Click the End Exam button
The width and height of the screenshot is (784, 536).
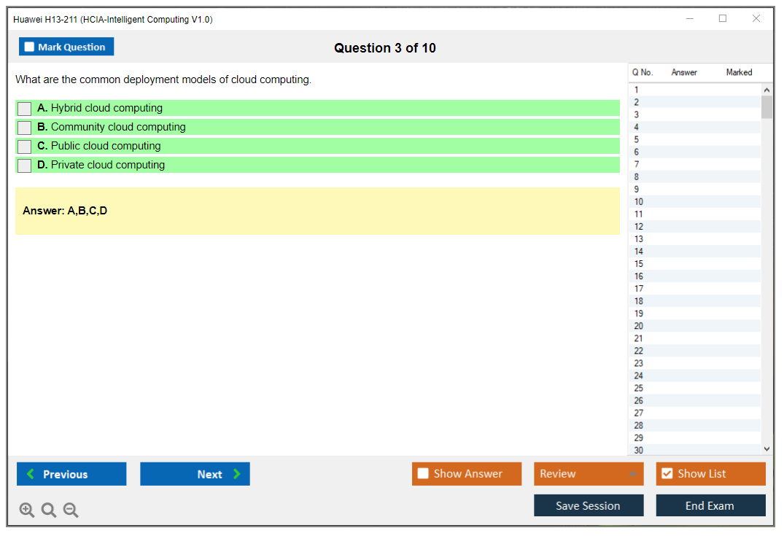pos(710,505)
